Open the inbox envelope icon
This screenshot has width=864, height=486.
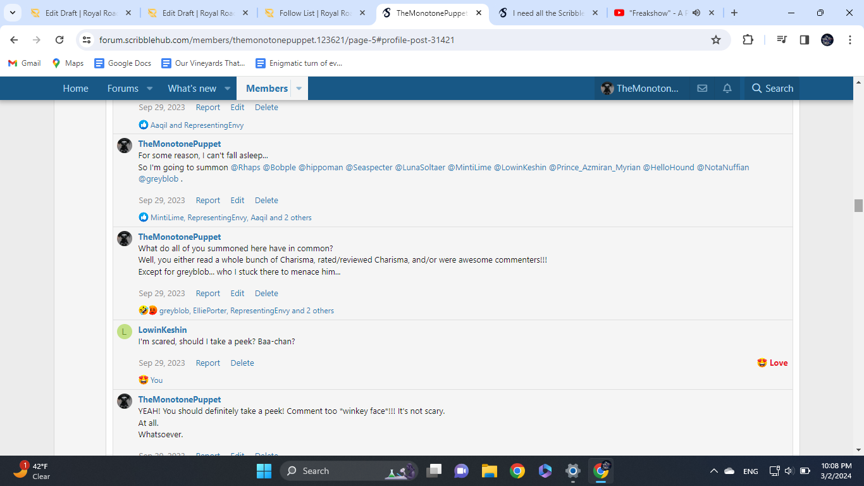click(x=702, y=88)
